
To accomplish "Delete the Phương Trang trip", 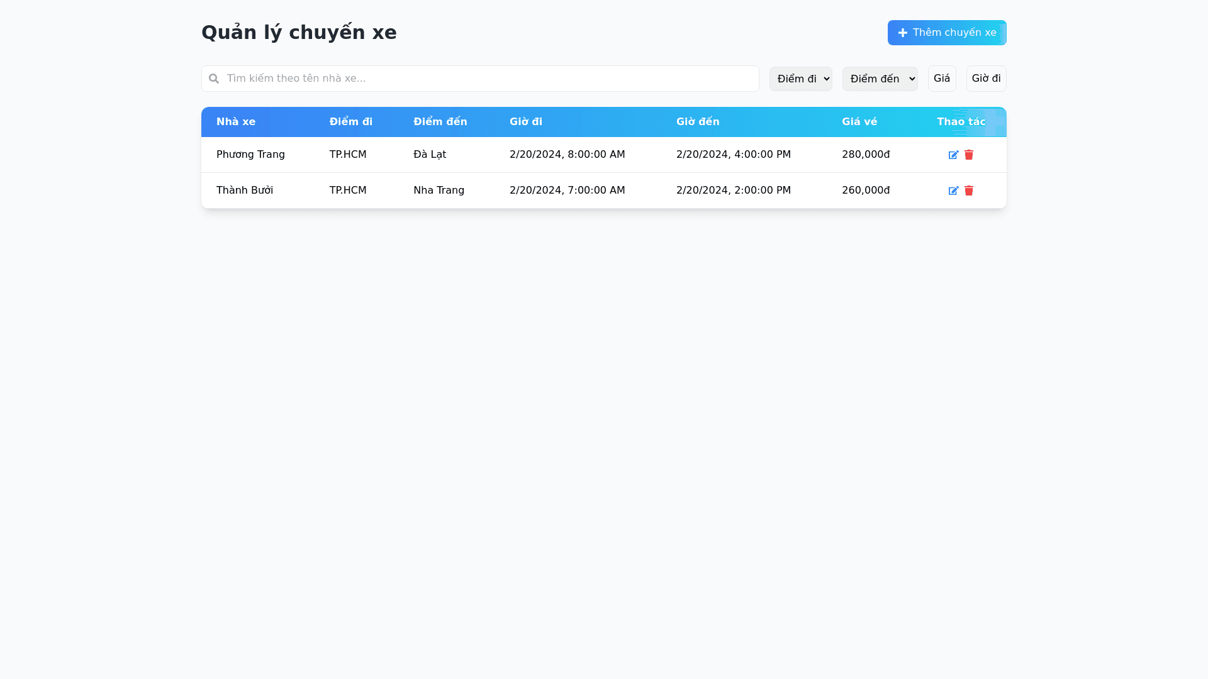I will pos(969,155).
